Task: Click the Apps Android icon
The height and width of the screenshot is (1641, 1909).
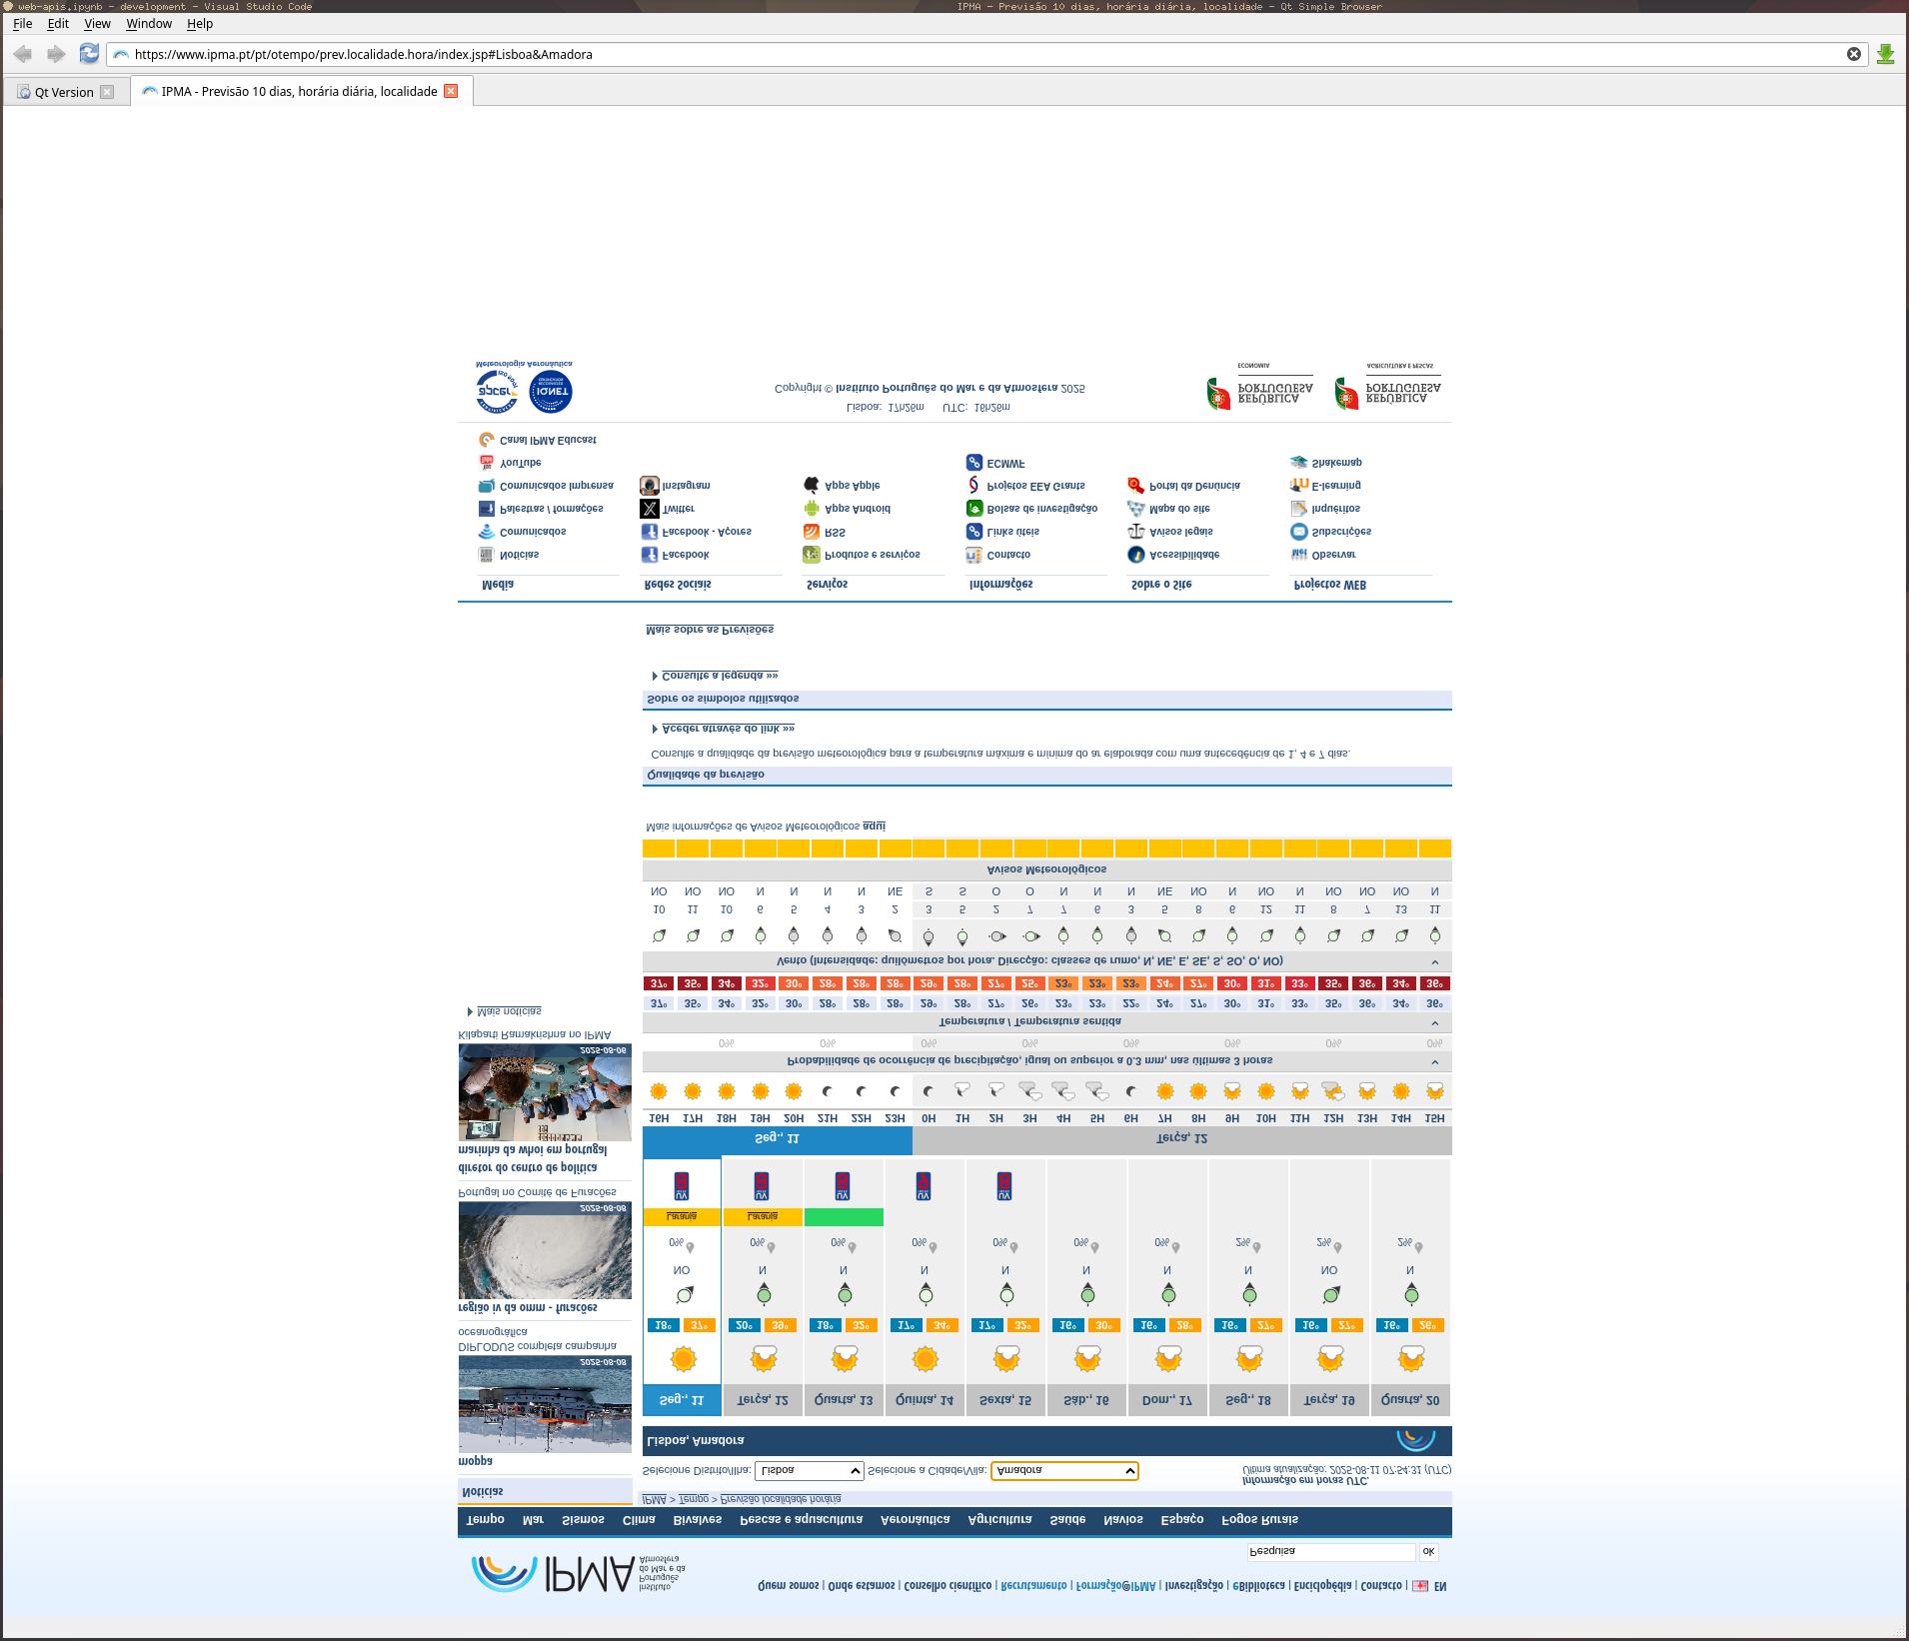Action: [x=811, y=508]
